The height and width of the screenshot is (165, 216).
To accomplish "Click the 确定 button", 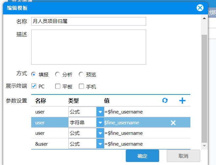I will [142, 156].
